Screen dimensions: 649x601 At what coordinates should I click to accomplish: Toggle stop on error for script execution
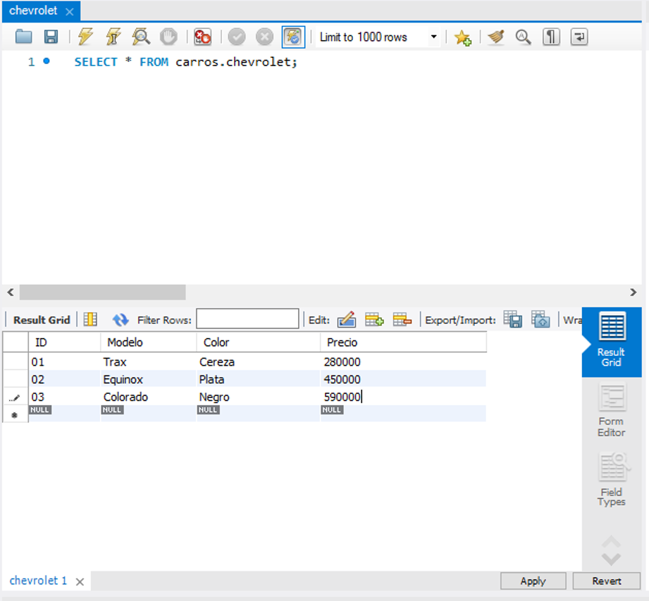pyautogui.click(x=203, y=37)
